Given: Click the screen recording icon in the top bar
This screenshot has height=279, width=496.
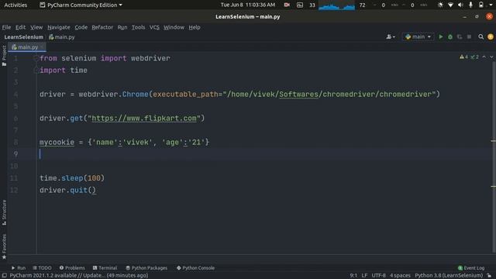Looking at the screenshot, I should (x=287, y=5).
